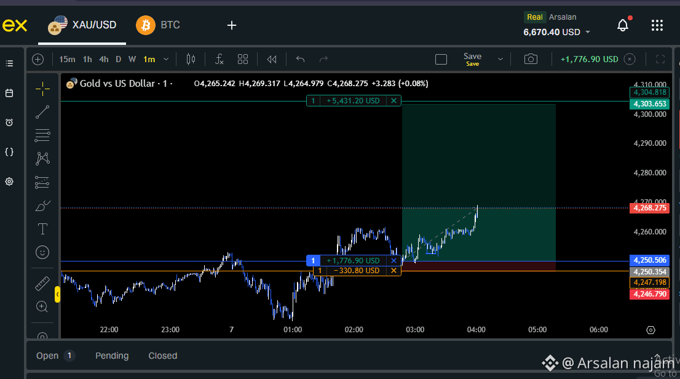Expand the bottom positions panel

(x=658, y=356)
